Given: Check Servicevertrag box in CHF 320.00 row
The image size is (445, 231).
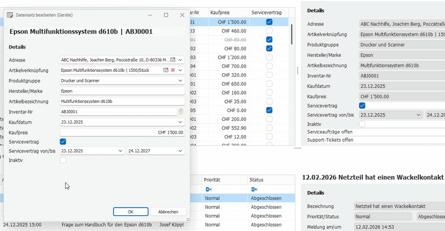Looking at the screenshot, I should pyautogui.click(x=269, y=75).
